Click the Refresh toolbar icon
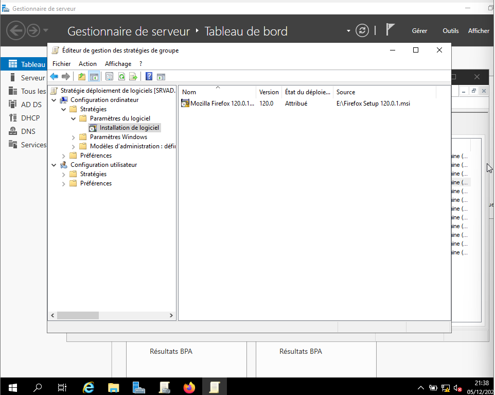495x395 pixels. [121, 77]
